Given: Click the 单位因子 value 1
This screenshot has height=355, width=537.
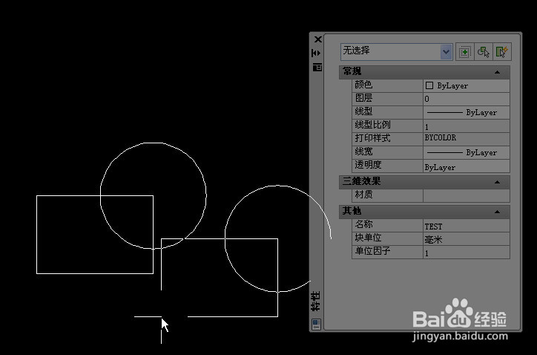Looking at the screenshot, I should 467,252.
